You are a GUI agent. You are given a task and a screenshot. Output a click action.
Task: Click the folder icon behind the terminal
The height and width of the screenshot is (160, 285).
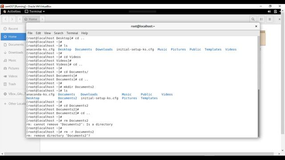point(263,38)
